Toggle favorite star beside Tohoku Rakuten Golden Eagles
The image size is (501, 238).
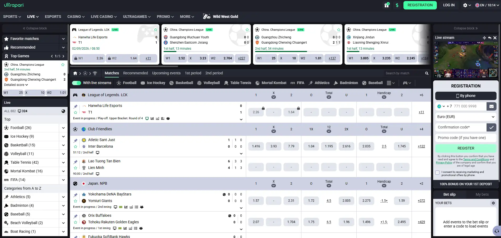[x=75, y=222]
